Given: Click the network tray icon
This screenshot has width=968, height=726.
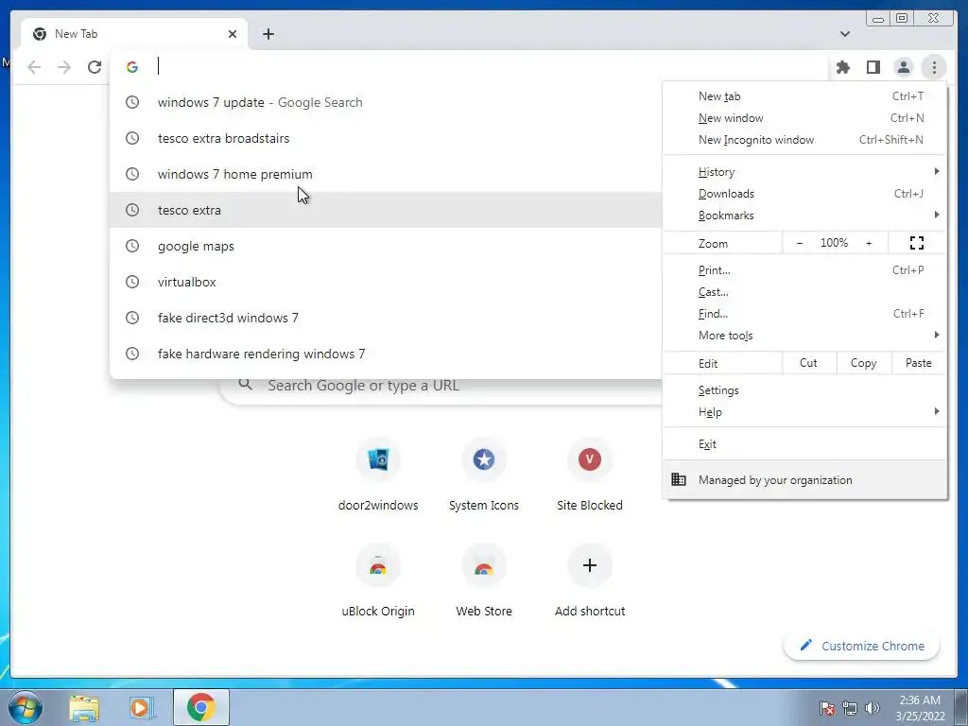Looking at the screenshot, I should point(850,708).
